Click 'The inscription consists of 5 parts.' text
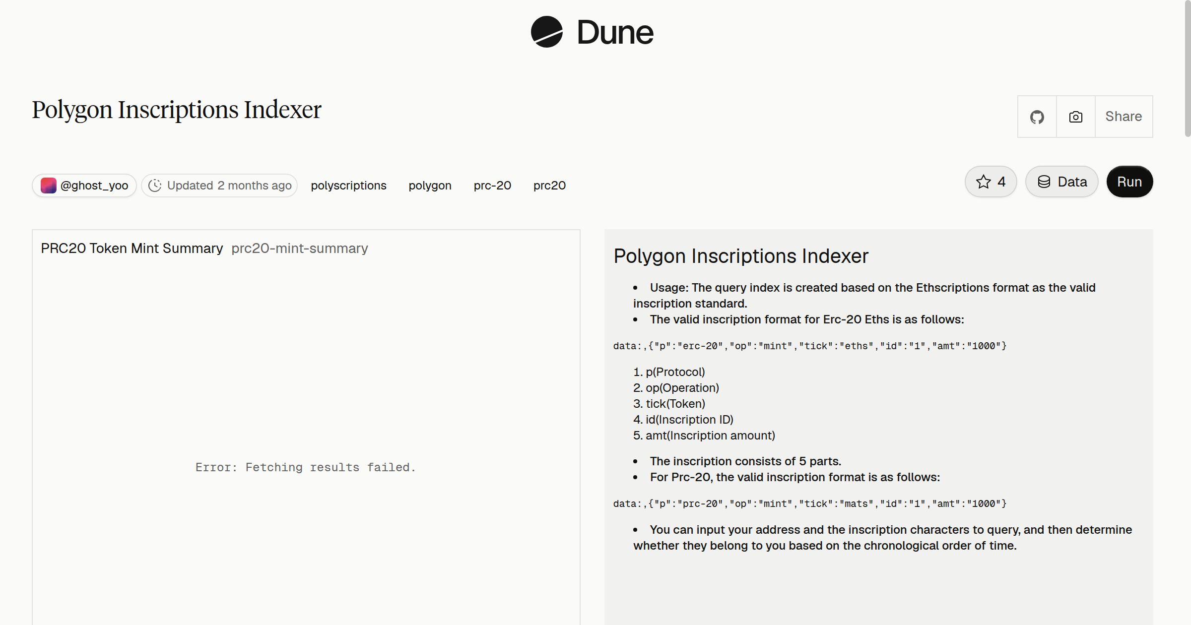1191x625 pixels. pos(745,461)
